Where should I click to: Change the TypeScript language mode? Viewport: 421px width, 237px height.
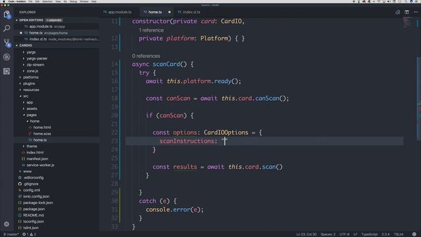click(369, 234)
